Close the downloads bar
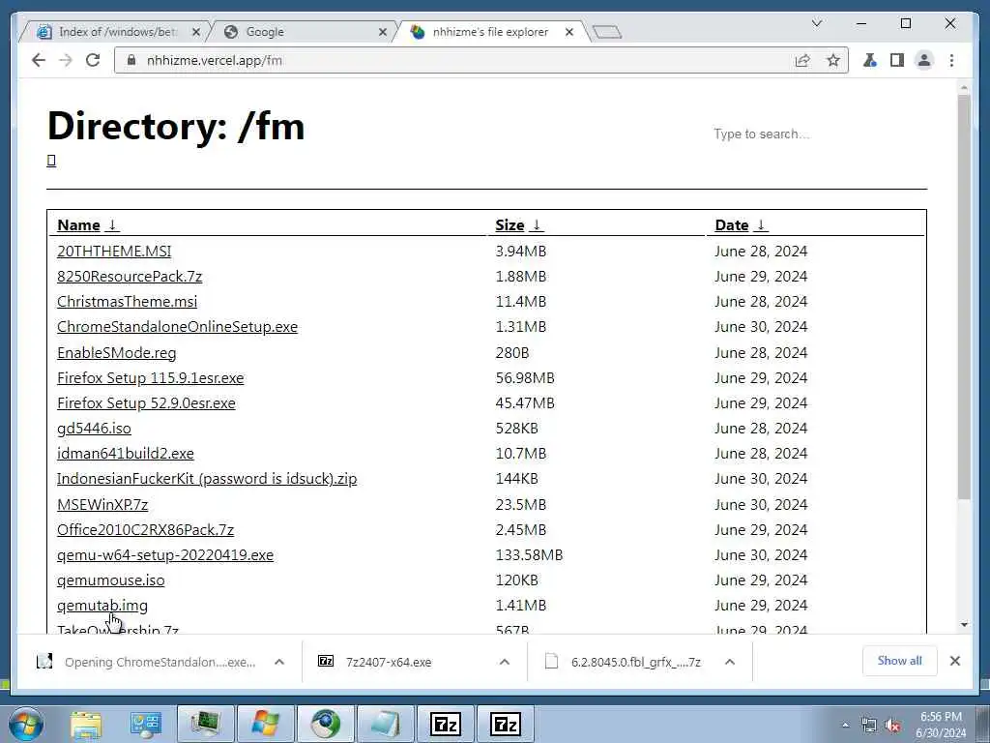 point(954,661)
